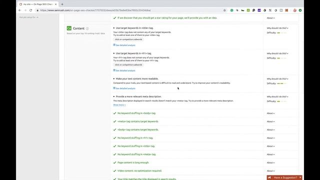This screenshot has height=180, width=320.
Task: Click the dark blue square extension icon
Action: click(259, 10)
